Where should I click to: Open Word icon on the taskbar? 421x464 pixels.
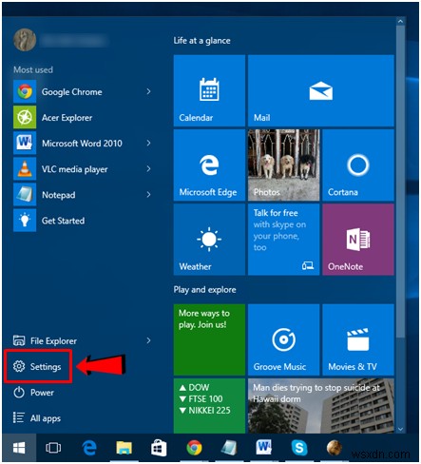click(x=264, y=448)
